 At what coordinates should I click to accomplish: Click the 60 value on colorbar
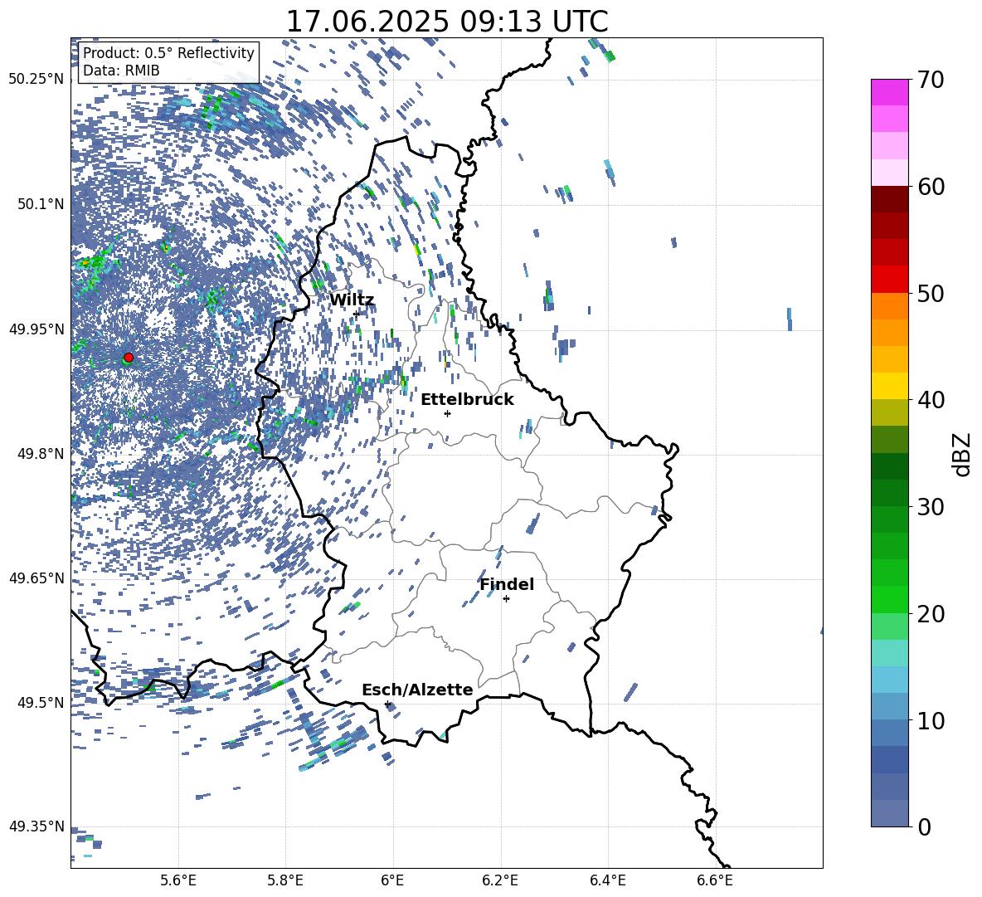pos(930,187)
